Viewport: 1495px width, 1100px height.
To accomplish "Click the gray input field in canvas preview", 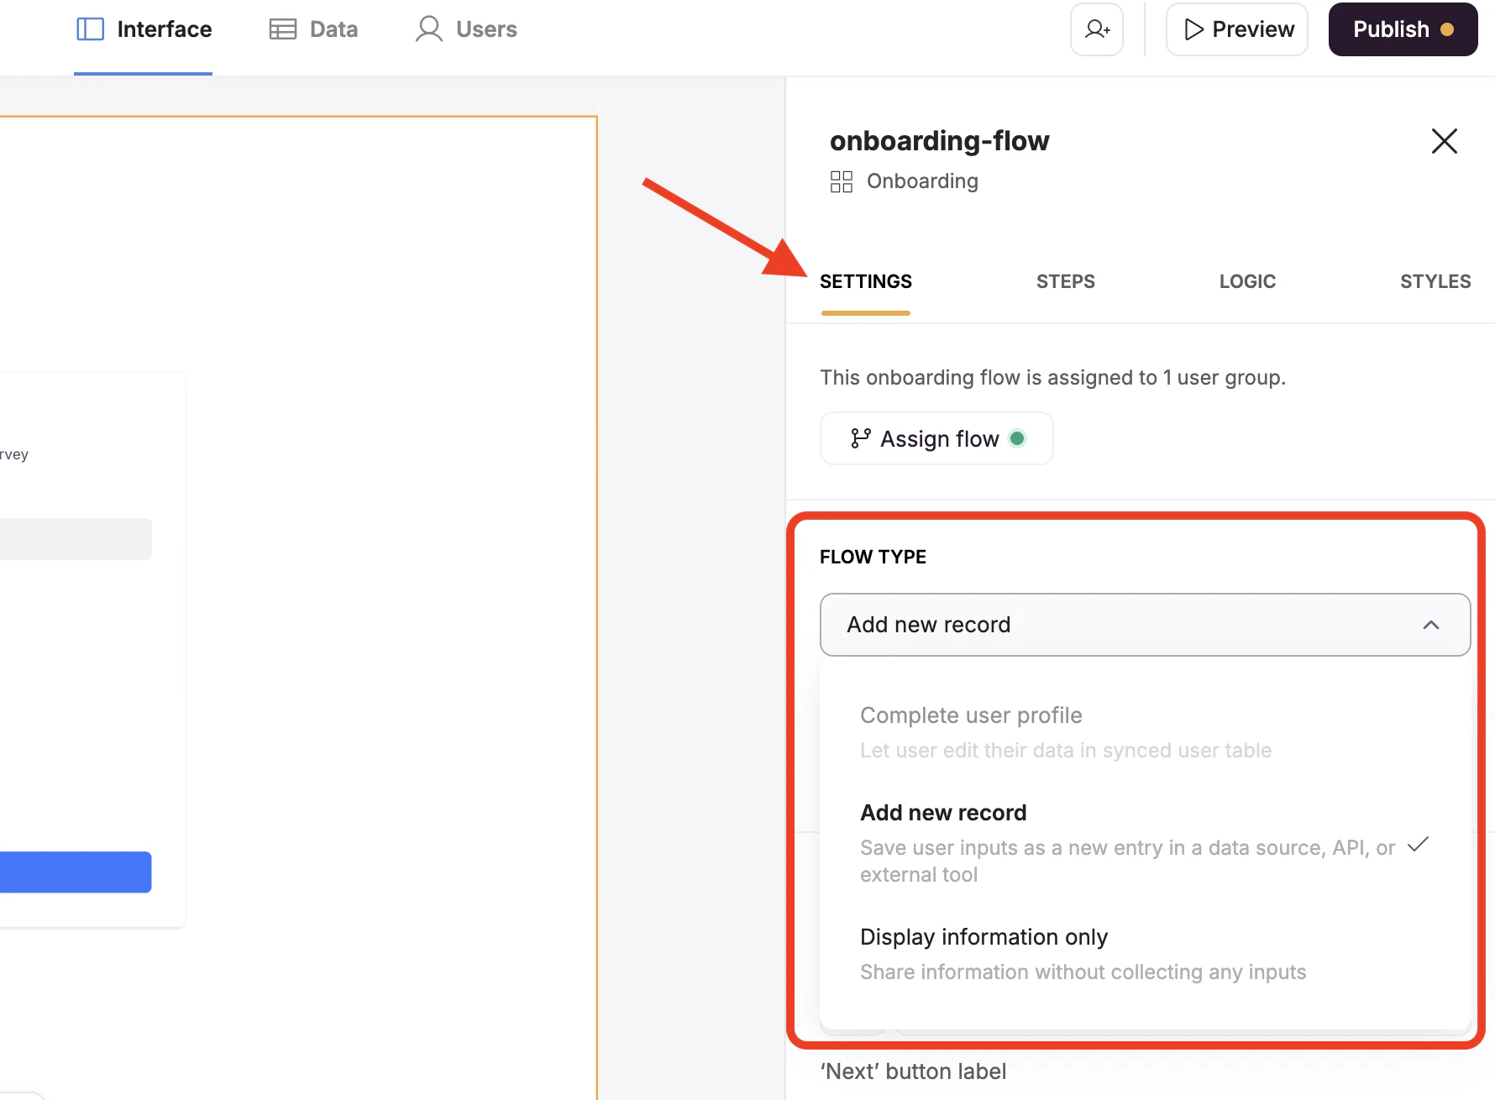I will 76,539.
